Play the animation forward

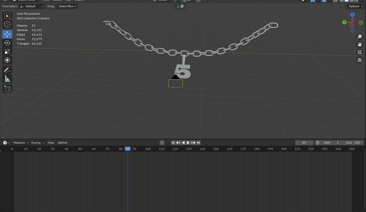point(188,143)
